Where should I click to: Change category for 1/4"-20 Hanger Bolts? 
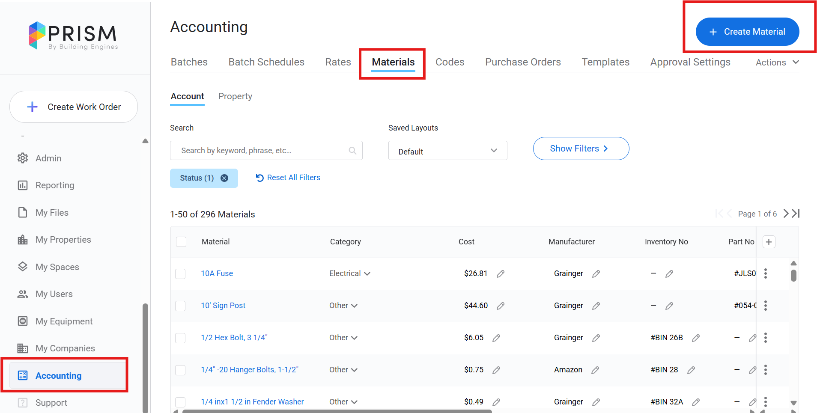[x=343, y=370]
